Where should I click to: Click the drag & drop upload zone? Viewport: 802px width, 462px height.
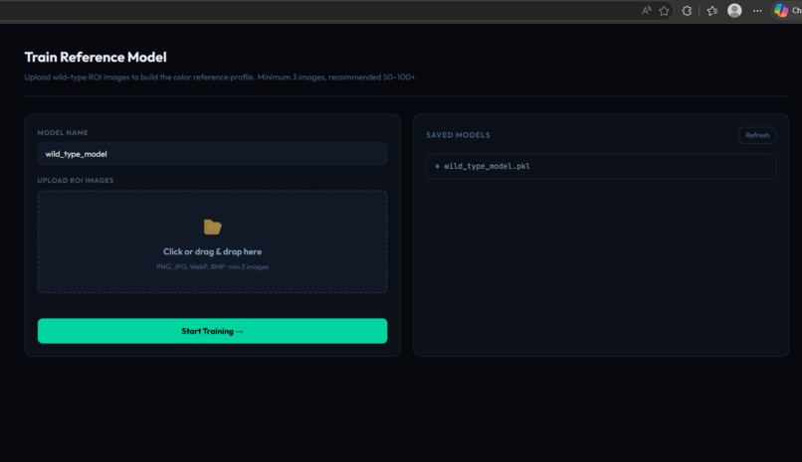(212, 241)
